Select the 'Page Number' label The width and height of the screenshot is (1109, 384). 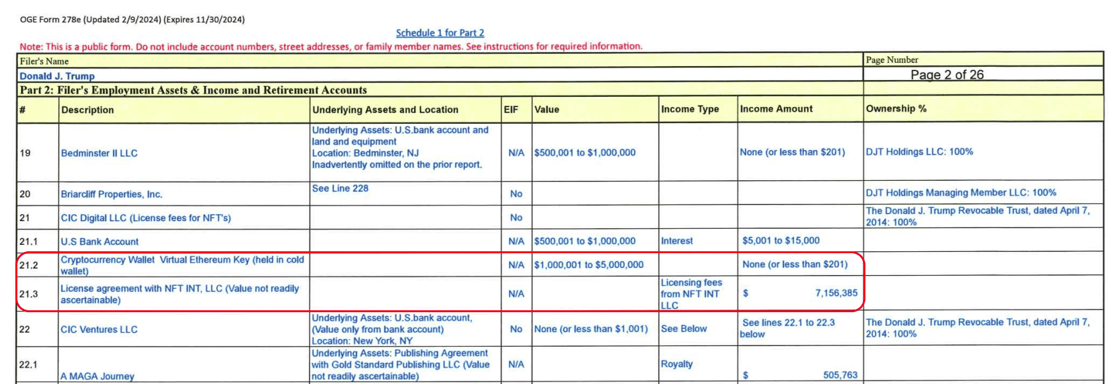click(x=892, y=60)
